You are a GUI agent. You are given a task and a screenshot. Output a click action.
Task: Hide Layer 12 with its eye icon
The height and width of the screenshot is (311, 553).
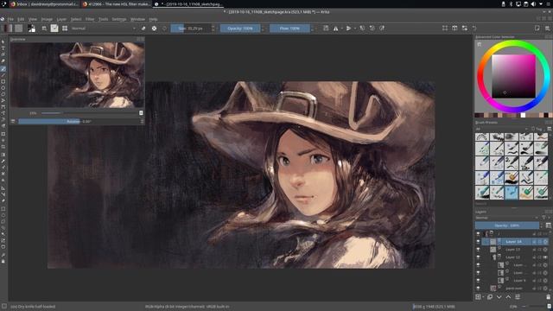pos(478,257)
